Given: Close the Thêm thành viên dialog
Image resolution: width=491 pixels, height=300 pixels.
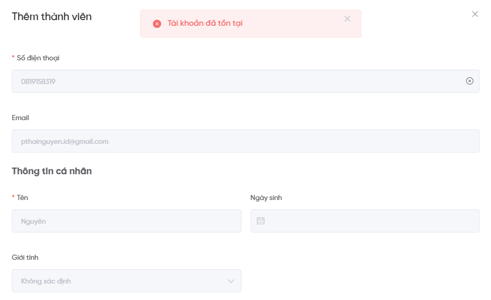Looking at the screenshot, I should tap(475, 14).
